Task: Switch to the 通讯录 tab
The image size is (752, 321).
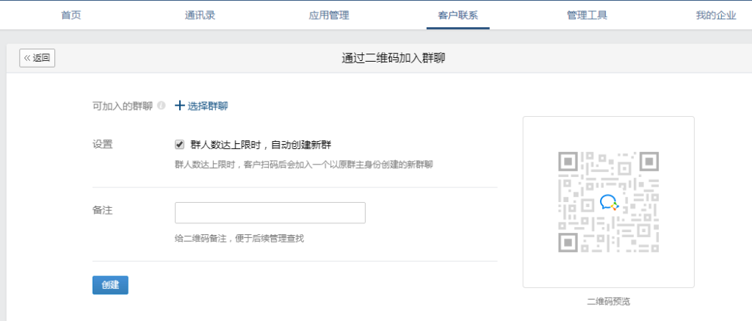Action: [x=200, y=15]
